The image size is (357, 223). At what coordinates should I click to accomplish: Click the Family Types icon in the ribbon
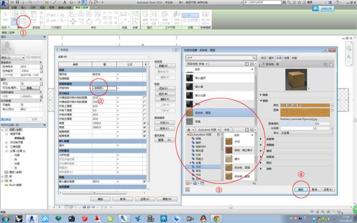(23, 21)
